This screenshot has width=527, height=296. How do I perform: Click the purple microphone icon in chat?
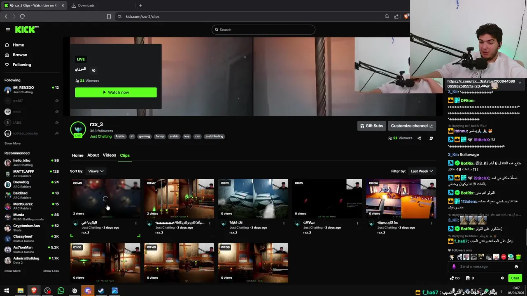tap(454, 267)
